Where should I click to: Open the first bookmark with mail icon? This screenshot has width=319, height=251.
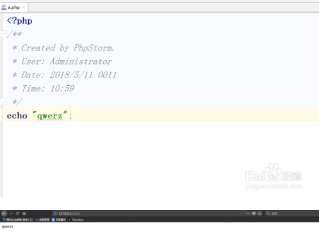pyautogui.click(x=17, y=220)
